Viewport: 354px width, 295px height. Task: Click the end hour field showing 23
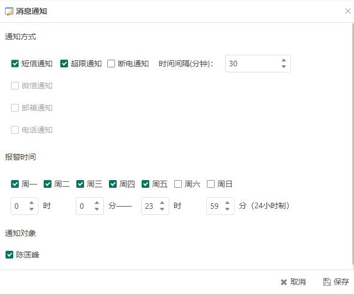pos(149,206)
